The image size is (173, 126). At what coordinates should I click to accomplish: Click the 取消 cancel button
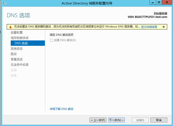click(x=159, y=120)
